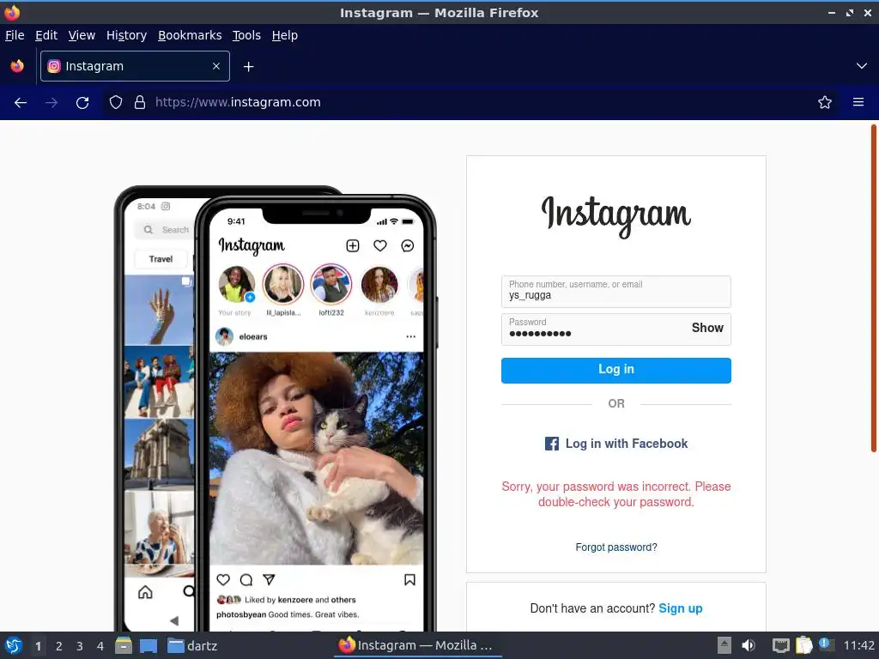
Task: Reload the Instagram page
Action: (x=82, y=103)
